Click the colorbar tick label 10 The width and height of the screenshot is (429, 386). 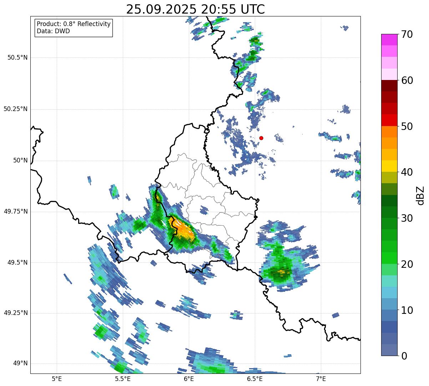(407, 310)
